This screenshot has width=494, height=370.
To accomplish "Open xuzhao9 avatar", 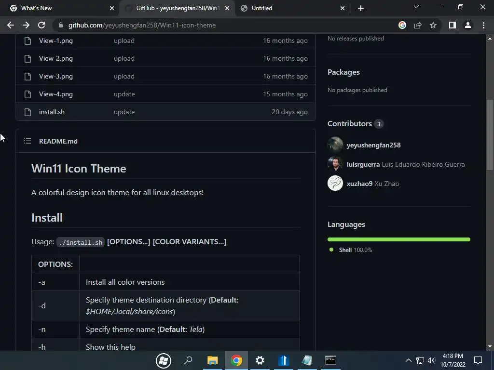I will tap(335, 183).
